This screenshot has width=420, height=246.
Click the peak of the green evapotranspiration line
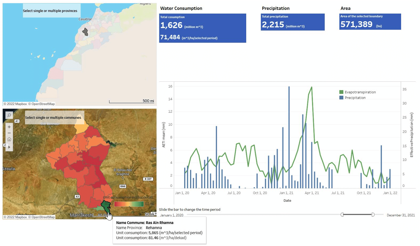(x=312, y=87)
